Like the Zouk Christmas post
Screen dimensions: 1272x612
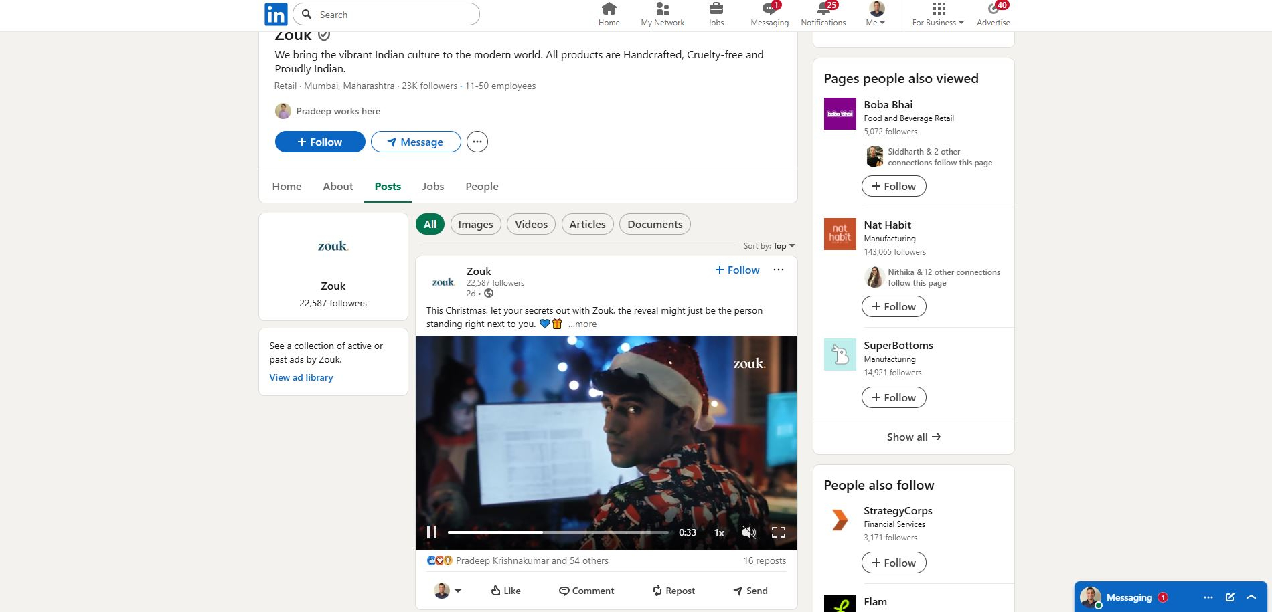(x=505, y=591)
